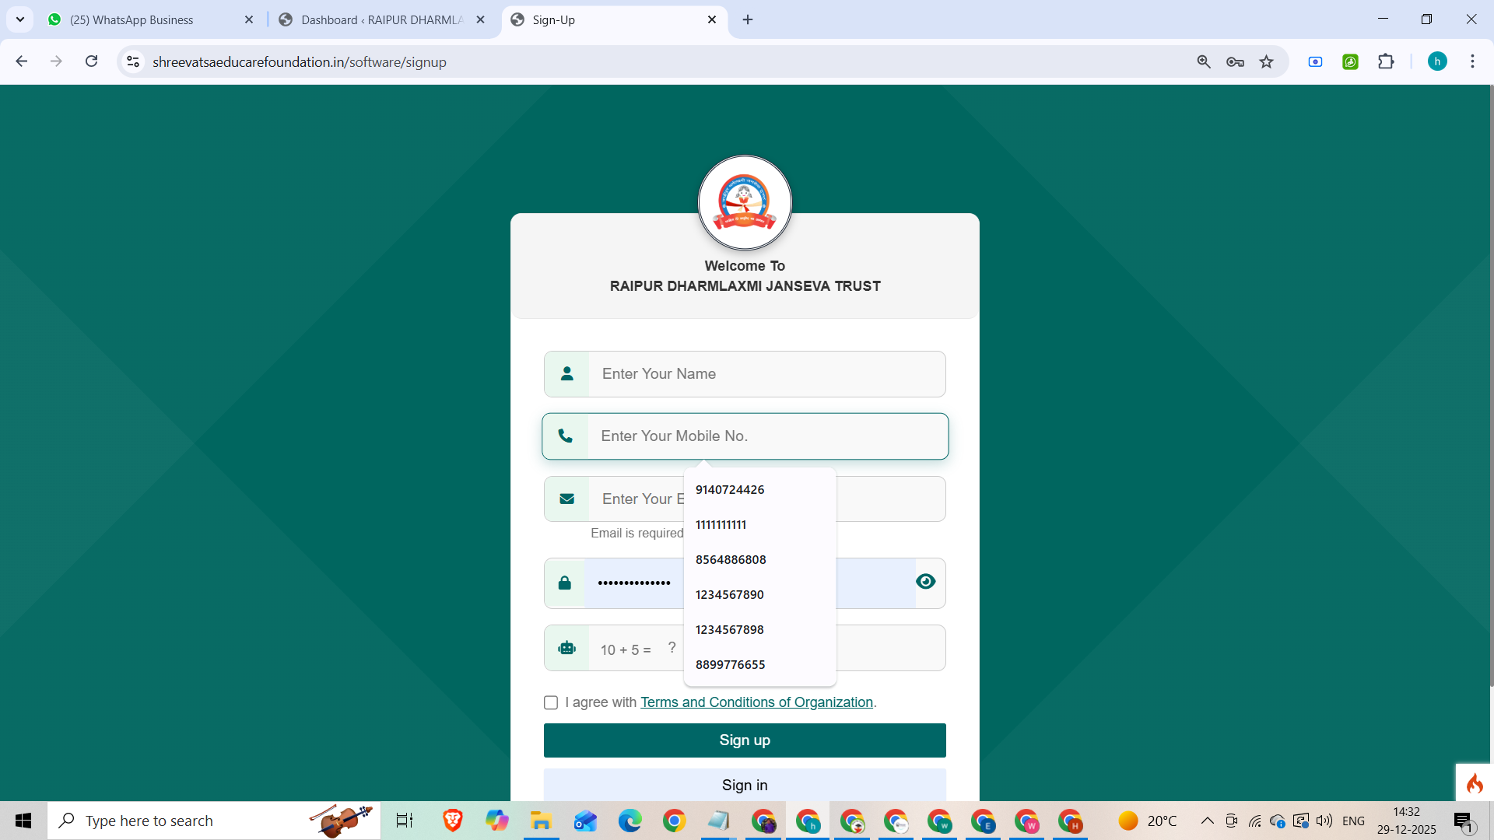1494x840 pixels.
Task: View site information icon in address bar
Action: 133,61
